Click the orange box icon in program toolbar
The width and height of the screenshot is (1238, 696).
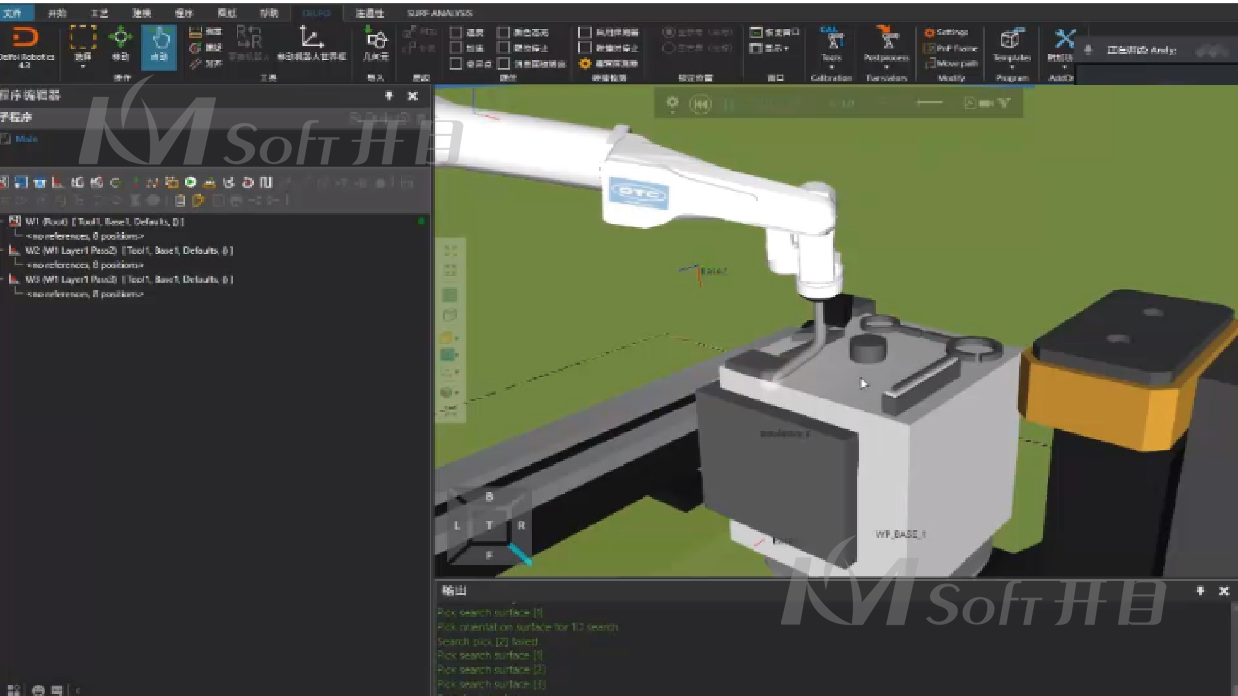click(x=171, y=182)
